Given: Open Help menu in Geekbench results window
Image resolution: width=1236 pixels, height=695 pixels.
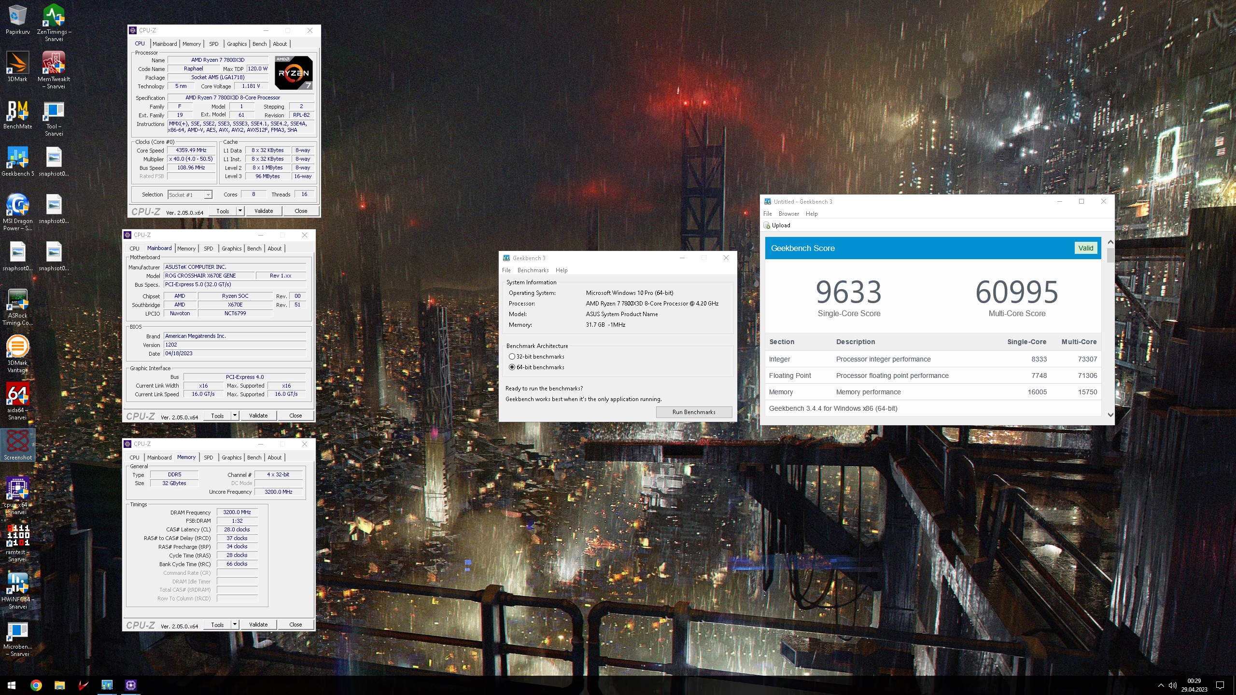Looking at the screenshot, I should tap(812, 214).
